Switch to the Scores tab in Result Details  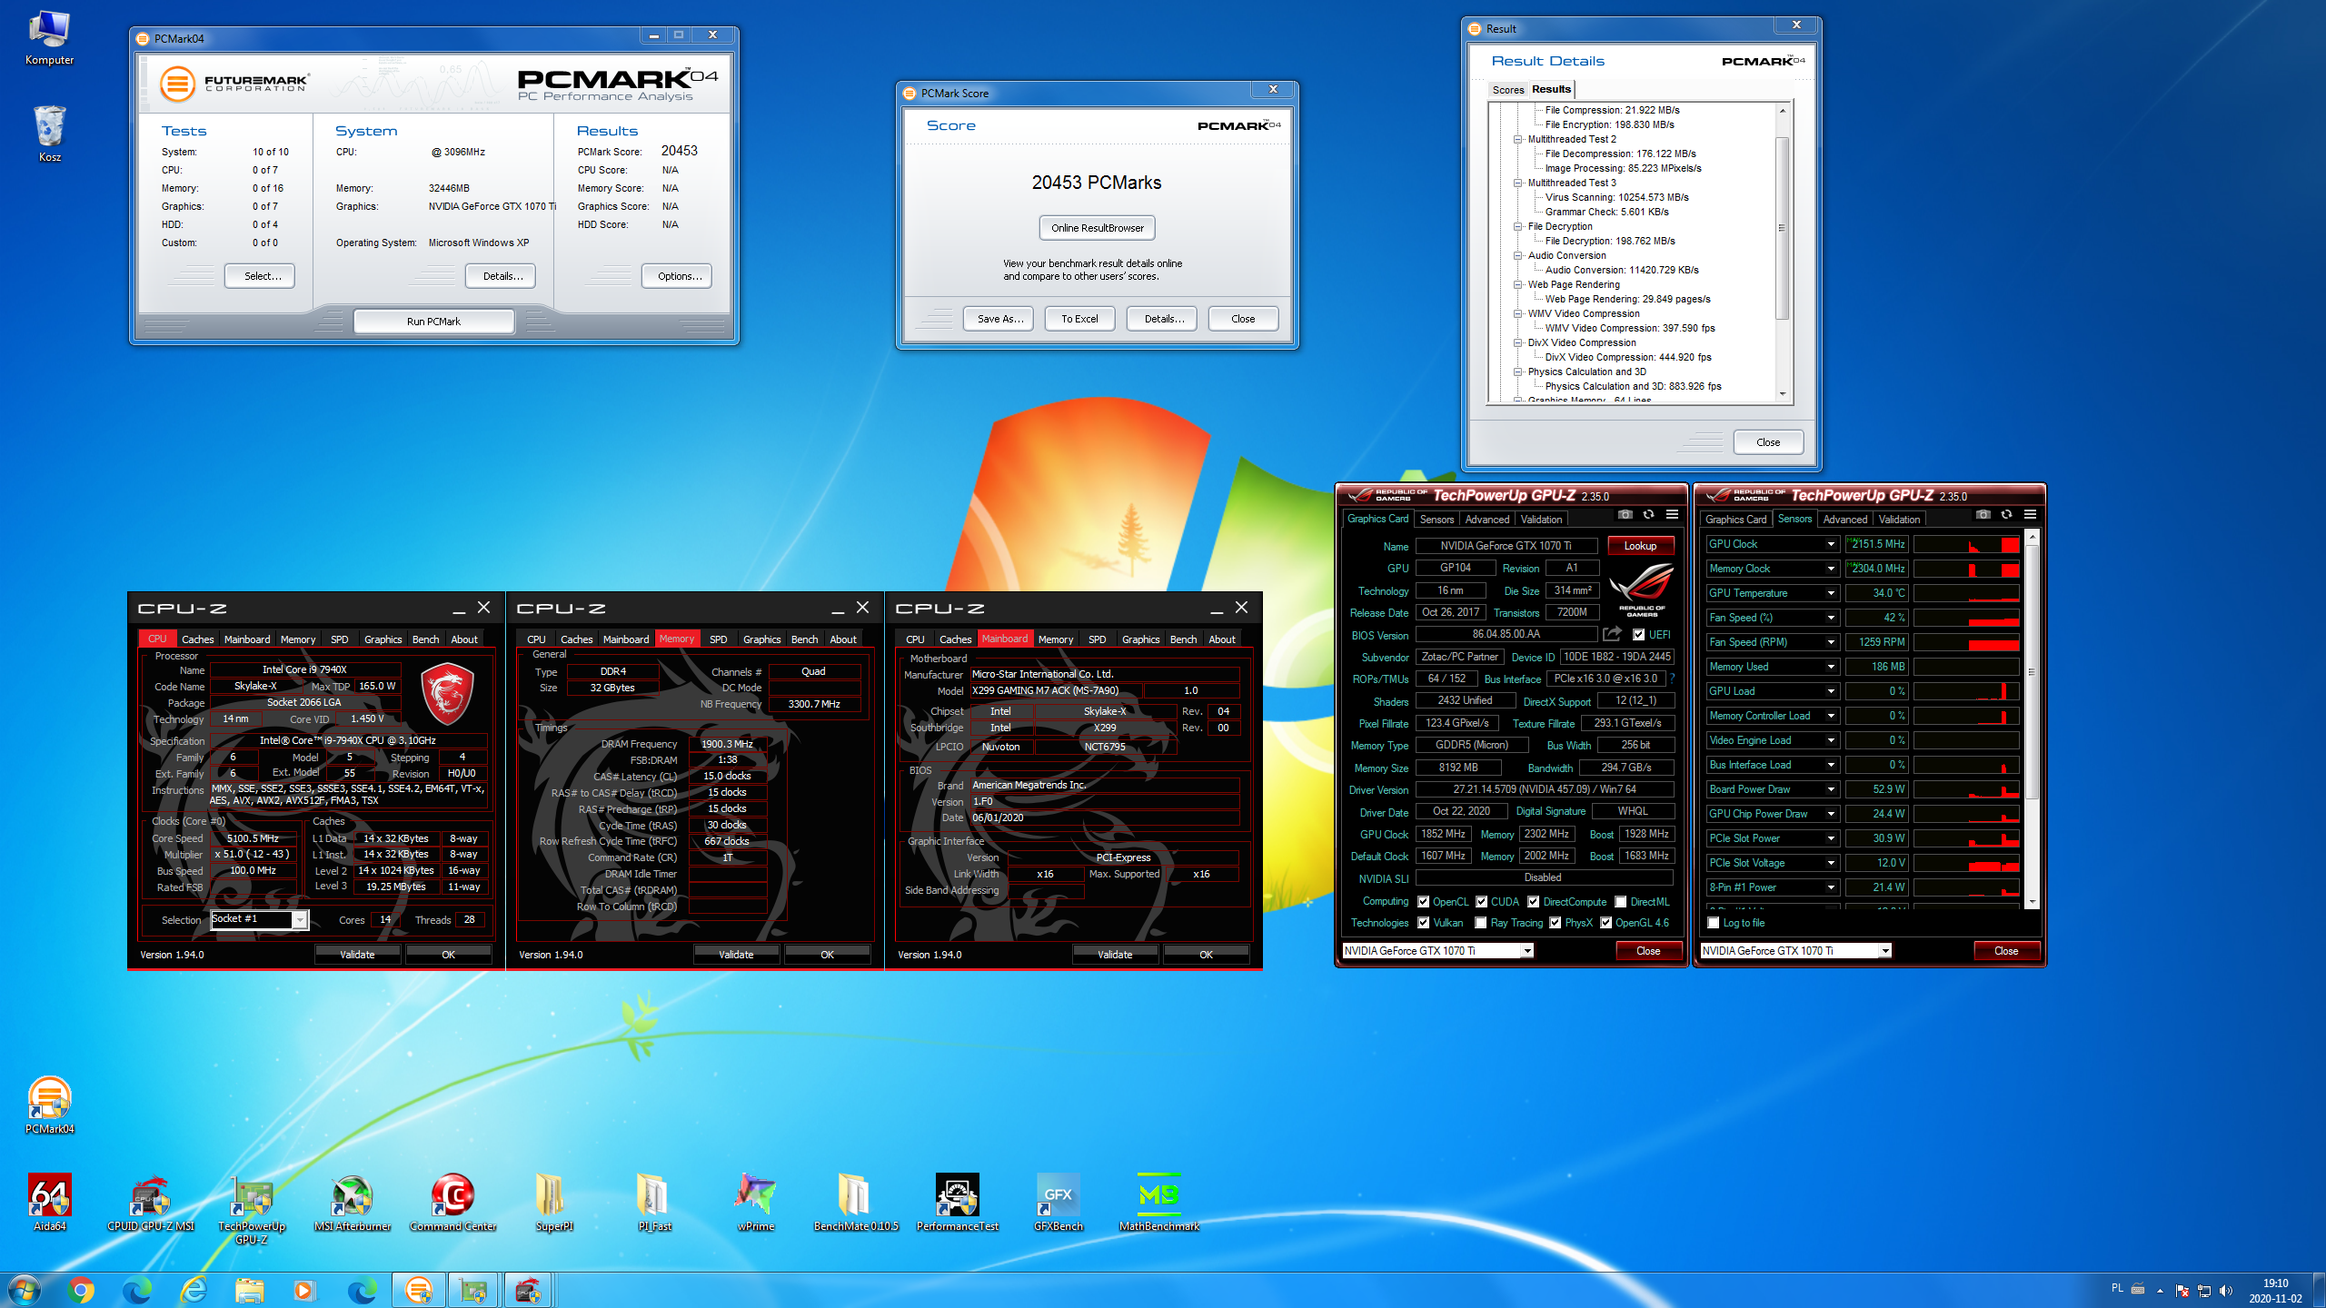click(x=1507, y=89)
